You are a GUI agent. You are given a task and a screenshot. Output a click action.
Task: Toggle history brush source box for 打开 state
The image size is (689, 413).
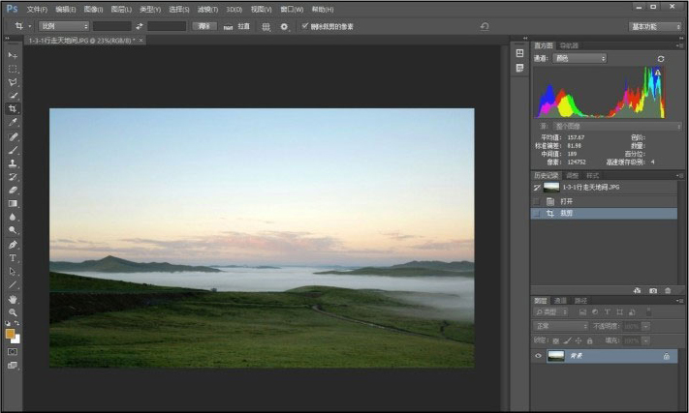tap(537, 200)
